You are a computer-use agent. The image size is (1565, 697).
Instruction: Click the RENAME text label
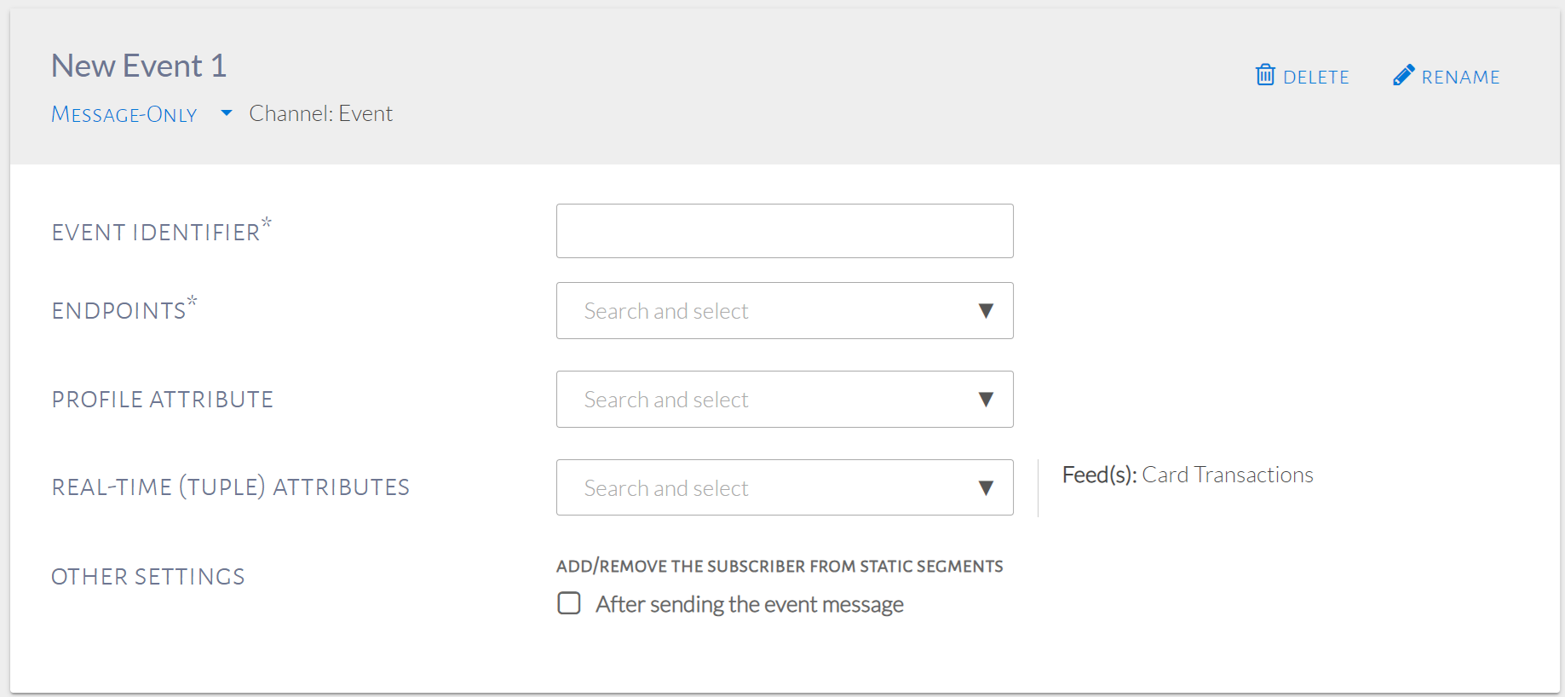click(1460, 78)
